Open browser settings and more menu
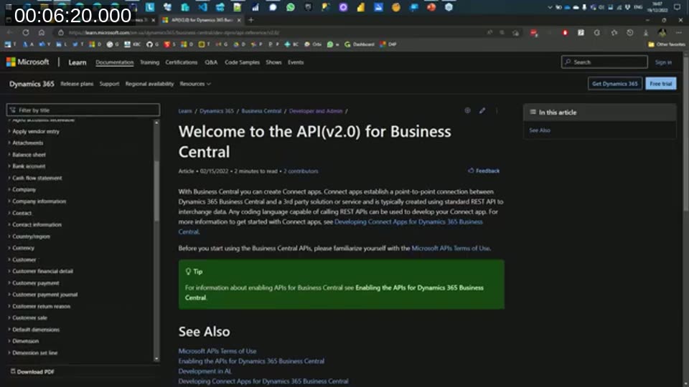This screenshot has width=689, height=387. coord(678,32)
